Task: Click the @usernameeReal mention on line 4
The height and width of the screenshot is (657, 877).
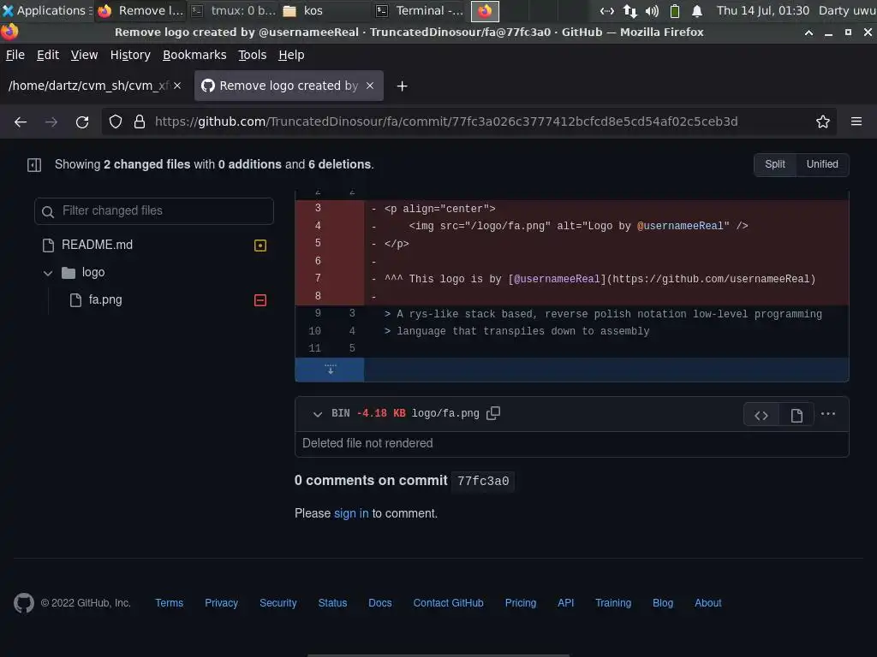Action: 679,226
